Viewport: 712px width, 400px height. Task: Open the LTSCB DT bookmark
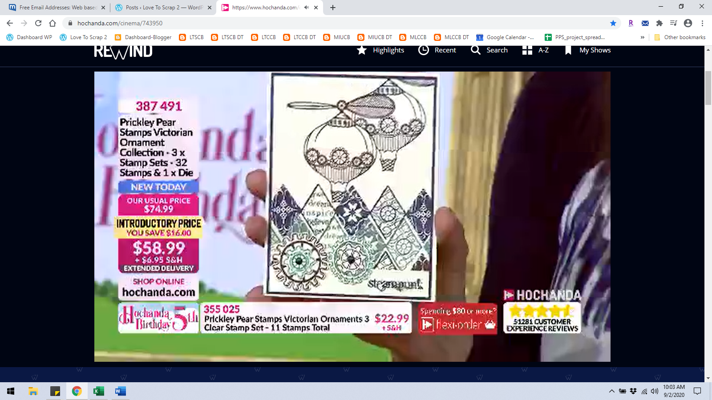point(227,37)
